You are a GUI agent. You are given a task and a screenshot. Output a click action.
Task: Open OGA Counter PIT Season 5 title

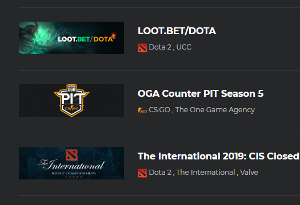point(201,93)
